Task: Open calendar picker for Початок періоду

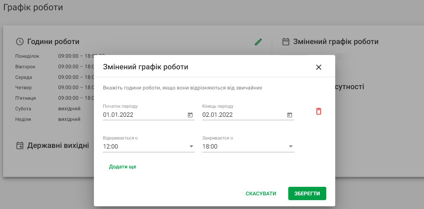Action: click(190, 115)
